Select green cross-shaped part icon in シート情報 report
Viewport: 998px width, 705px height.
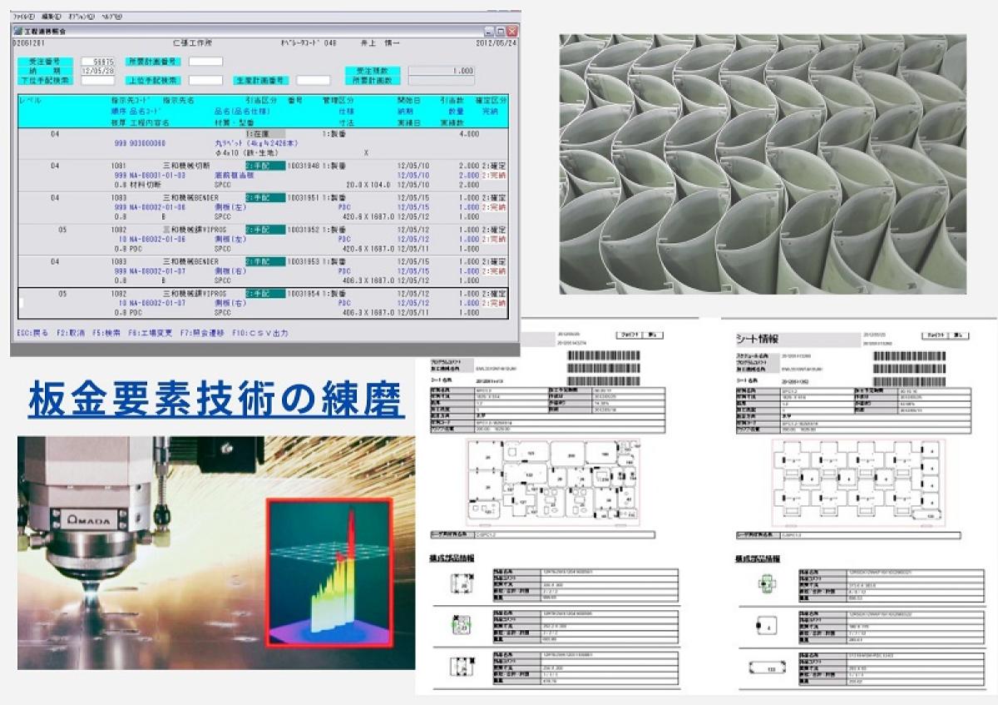tap(766, 587)
